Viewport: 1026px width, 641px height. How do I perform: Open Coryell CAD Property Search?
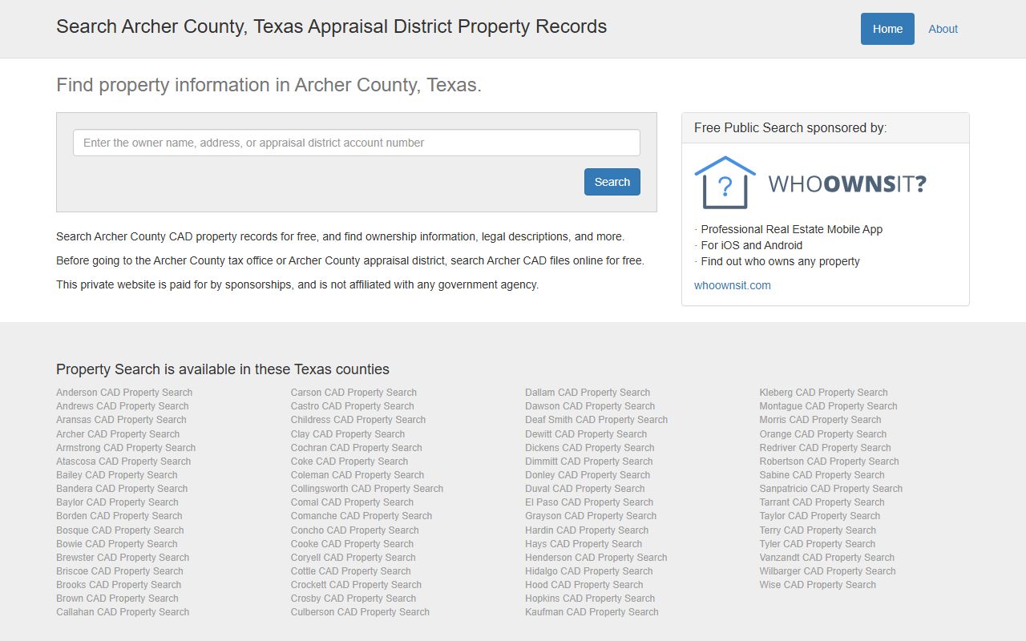[353, 558]
